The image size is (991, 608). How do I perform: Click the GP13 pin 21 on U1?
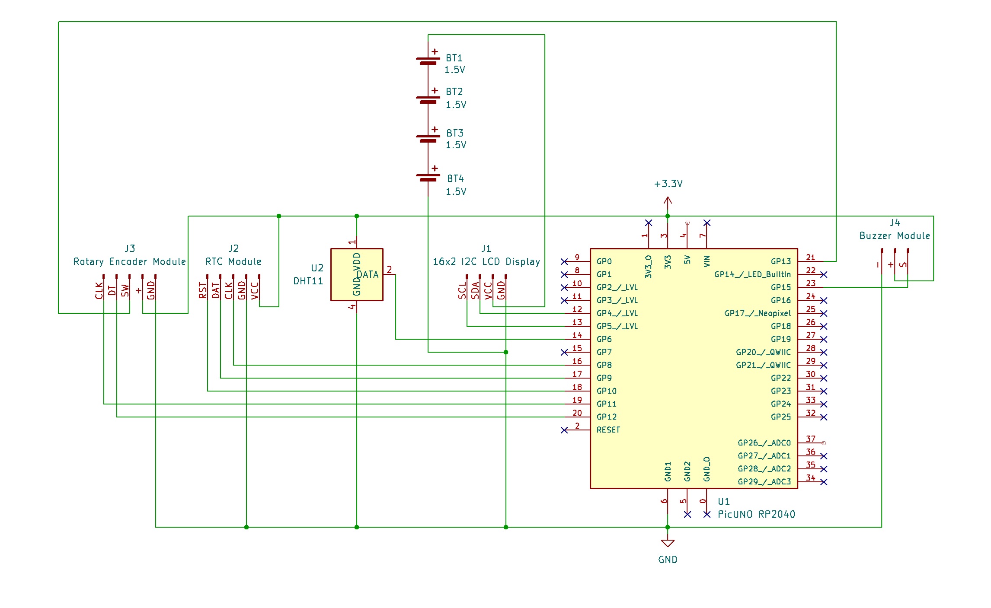click(811, 261)
